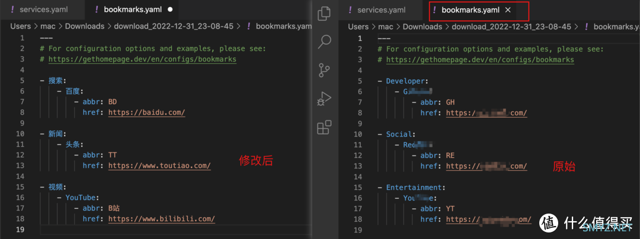This screenshot has height=239, width=640.
Task: Select bookmarks.yaml tab in left window
Action: 132,9
